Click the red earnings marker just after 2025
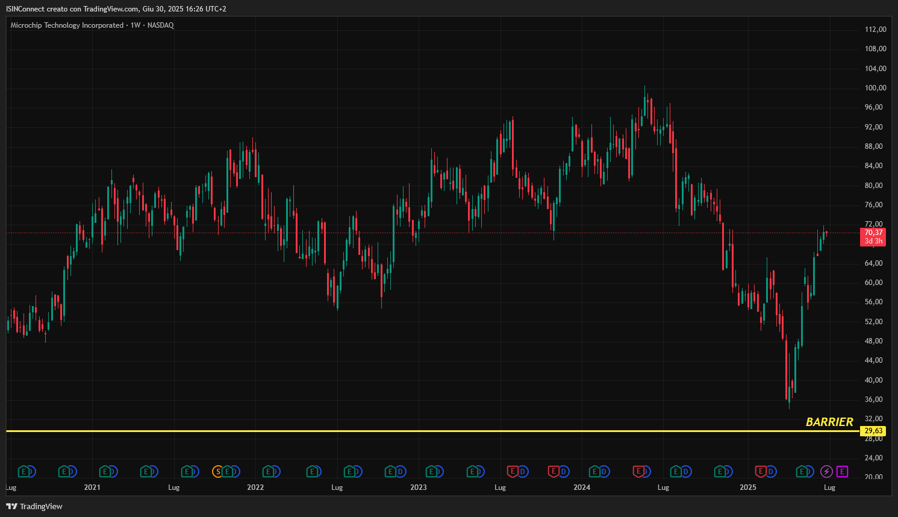Viewport: 898px width, 517px height. (x=761, y=471)
